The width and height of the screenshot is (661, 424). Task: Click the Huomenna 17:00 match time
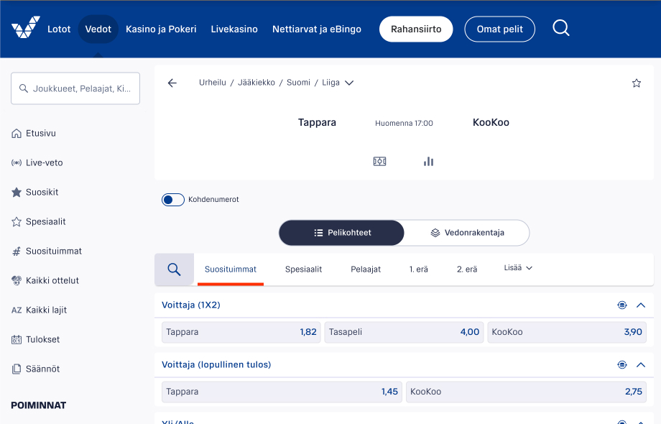[x=404, y=123]
